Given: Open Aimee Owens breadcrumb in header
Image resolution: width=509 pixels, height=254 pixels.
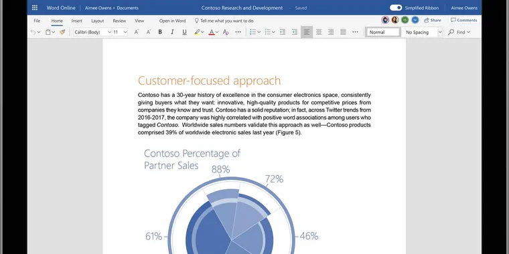Looking at the screenshot, I should 98,8.
